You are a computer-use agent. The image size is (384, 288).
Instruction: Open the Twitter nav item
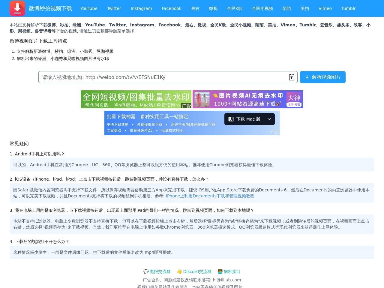tap(114, 8)
